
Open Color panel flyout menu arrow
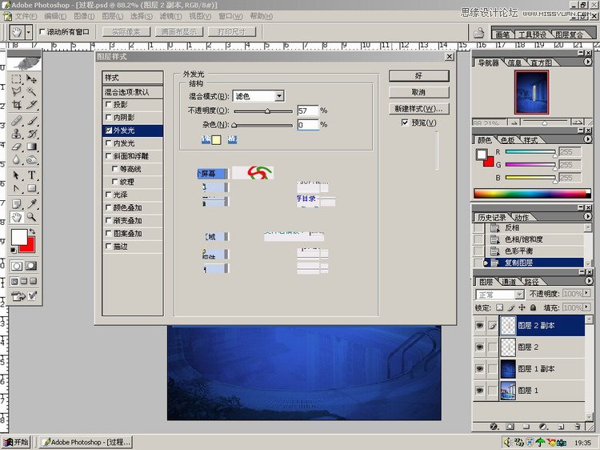point(588,139)
